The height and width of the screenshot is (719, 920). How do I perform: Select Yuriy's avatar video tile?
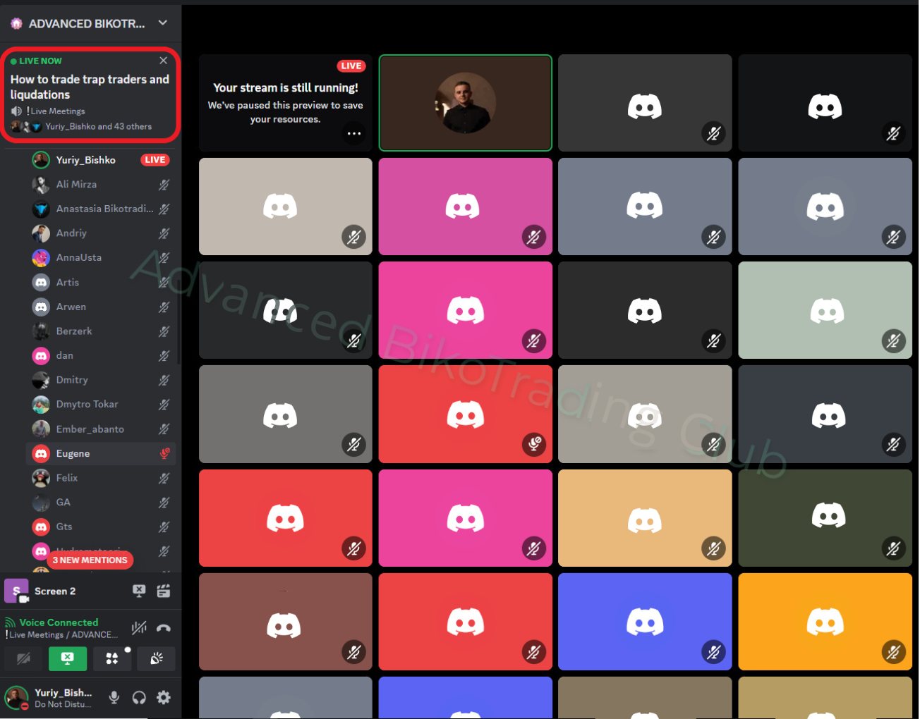pos(466,103)
